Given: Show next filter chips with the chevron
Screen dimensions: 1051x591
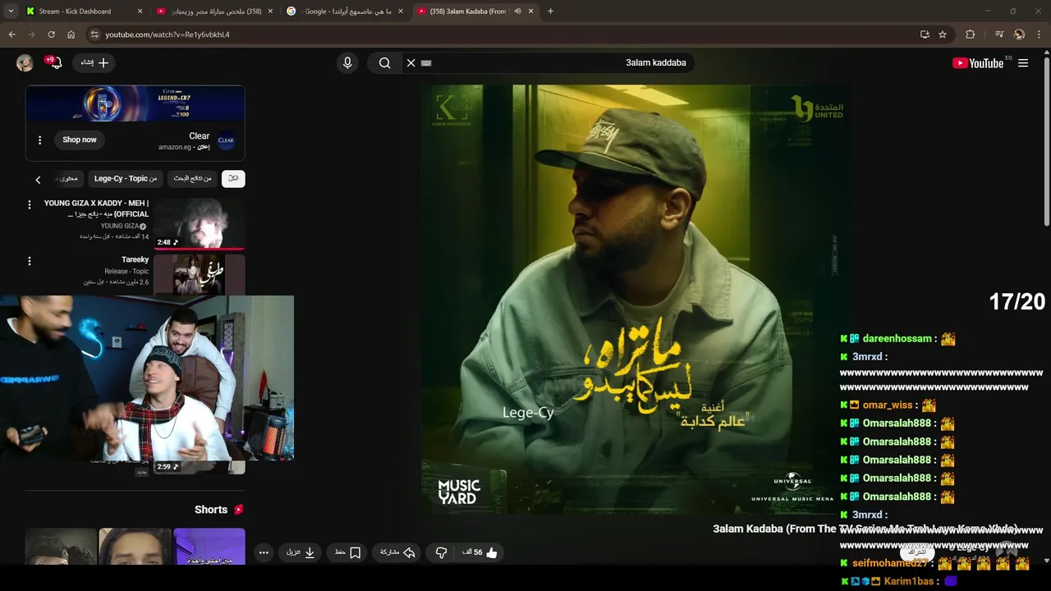Looking at the screenshot, I should (38, 179).
